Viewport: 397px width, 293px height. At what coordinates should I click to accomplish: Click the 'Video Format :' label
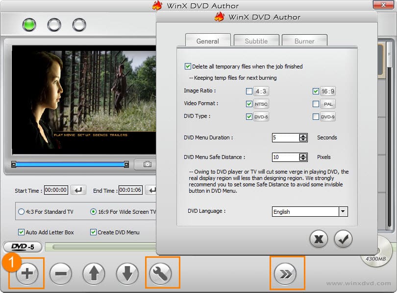click(201, 103)
